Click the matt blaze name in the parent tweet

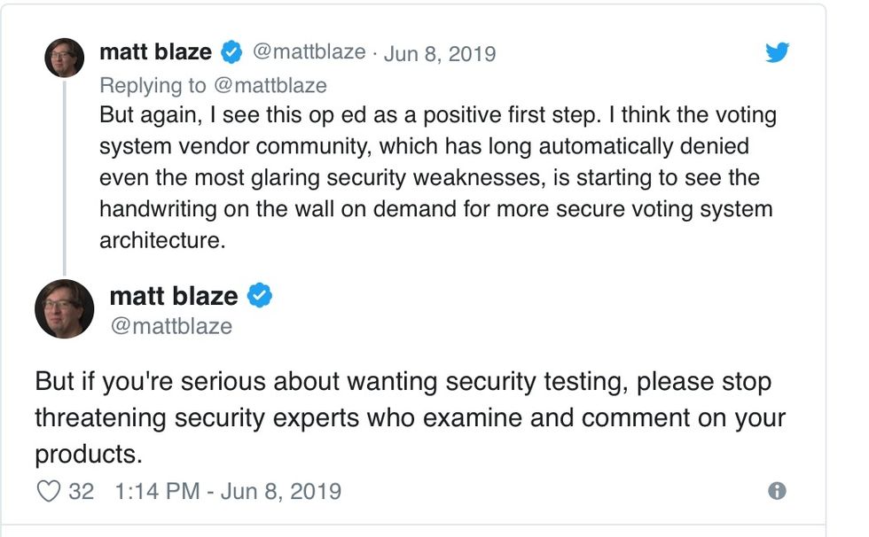pyautogui.click(x=155, y=52)
